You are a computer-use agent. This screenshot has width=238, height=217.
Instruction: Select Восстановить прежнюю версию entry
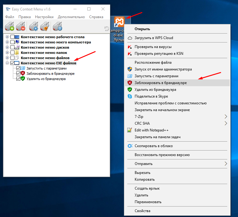point(177,155)
